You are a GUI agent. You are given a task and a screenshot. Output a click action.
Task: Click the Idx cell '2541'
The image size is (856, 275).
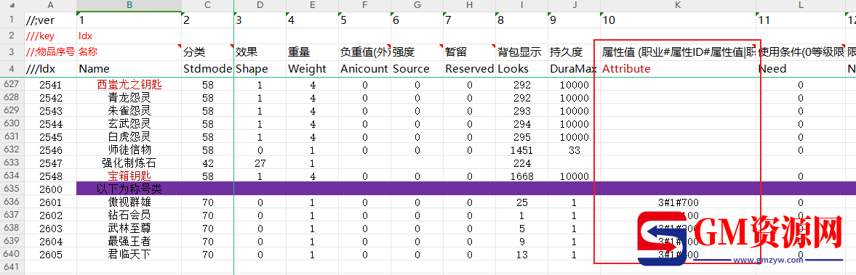(51, 84)
